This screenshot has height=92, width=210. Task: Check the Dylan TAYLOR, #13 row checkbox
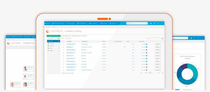point(63,61)
